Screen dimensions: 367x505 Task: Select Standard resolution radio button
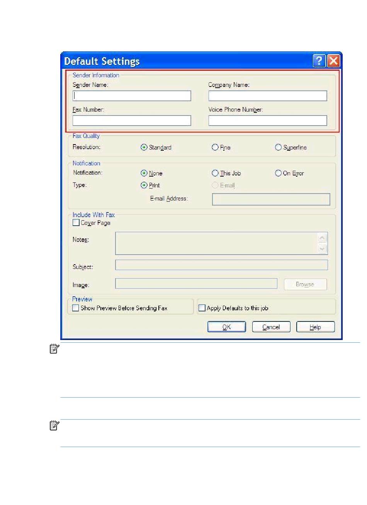[x=144, y=147]
